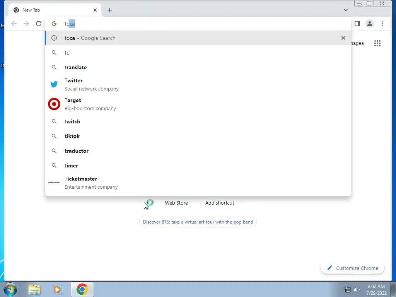The width and height of the screenshot is (396, 297).
Task: Choose the 'toca - Google Search' suggestion
Action: click(x=198, y=38)
